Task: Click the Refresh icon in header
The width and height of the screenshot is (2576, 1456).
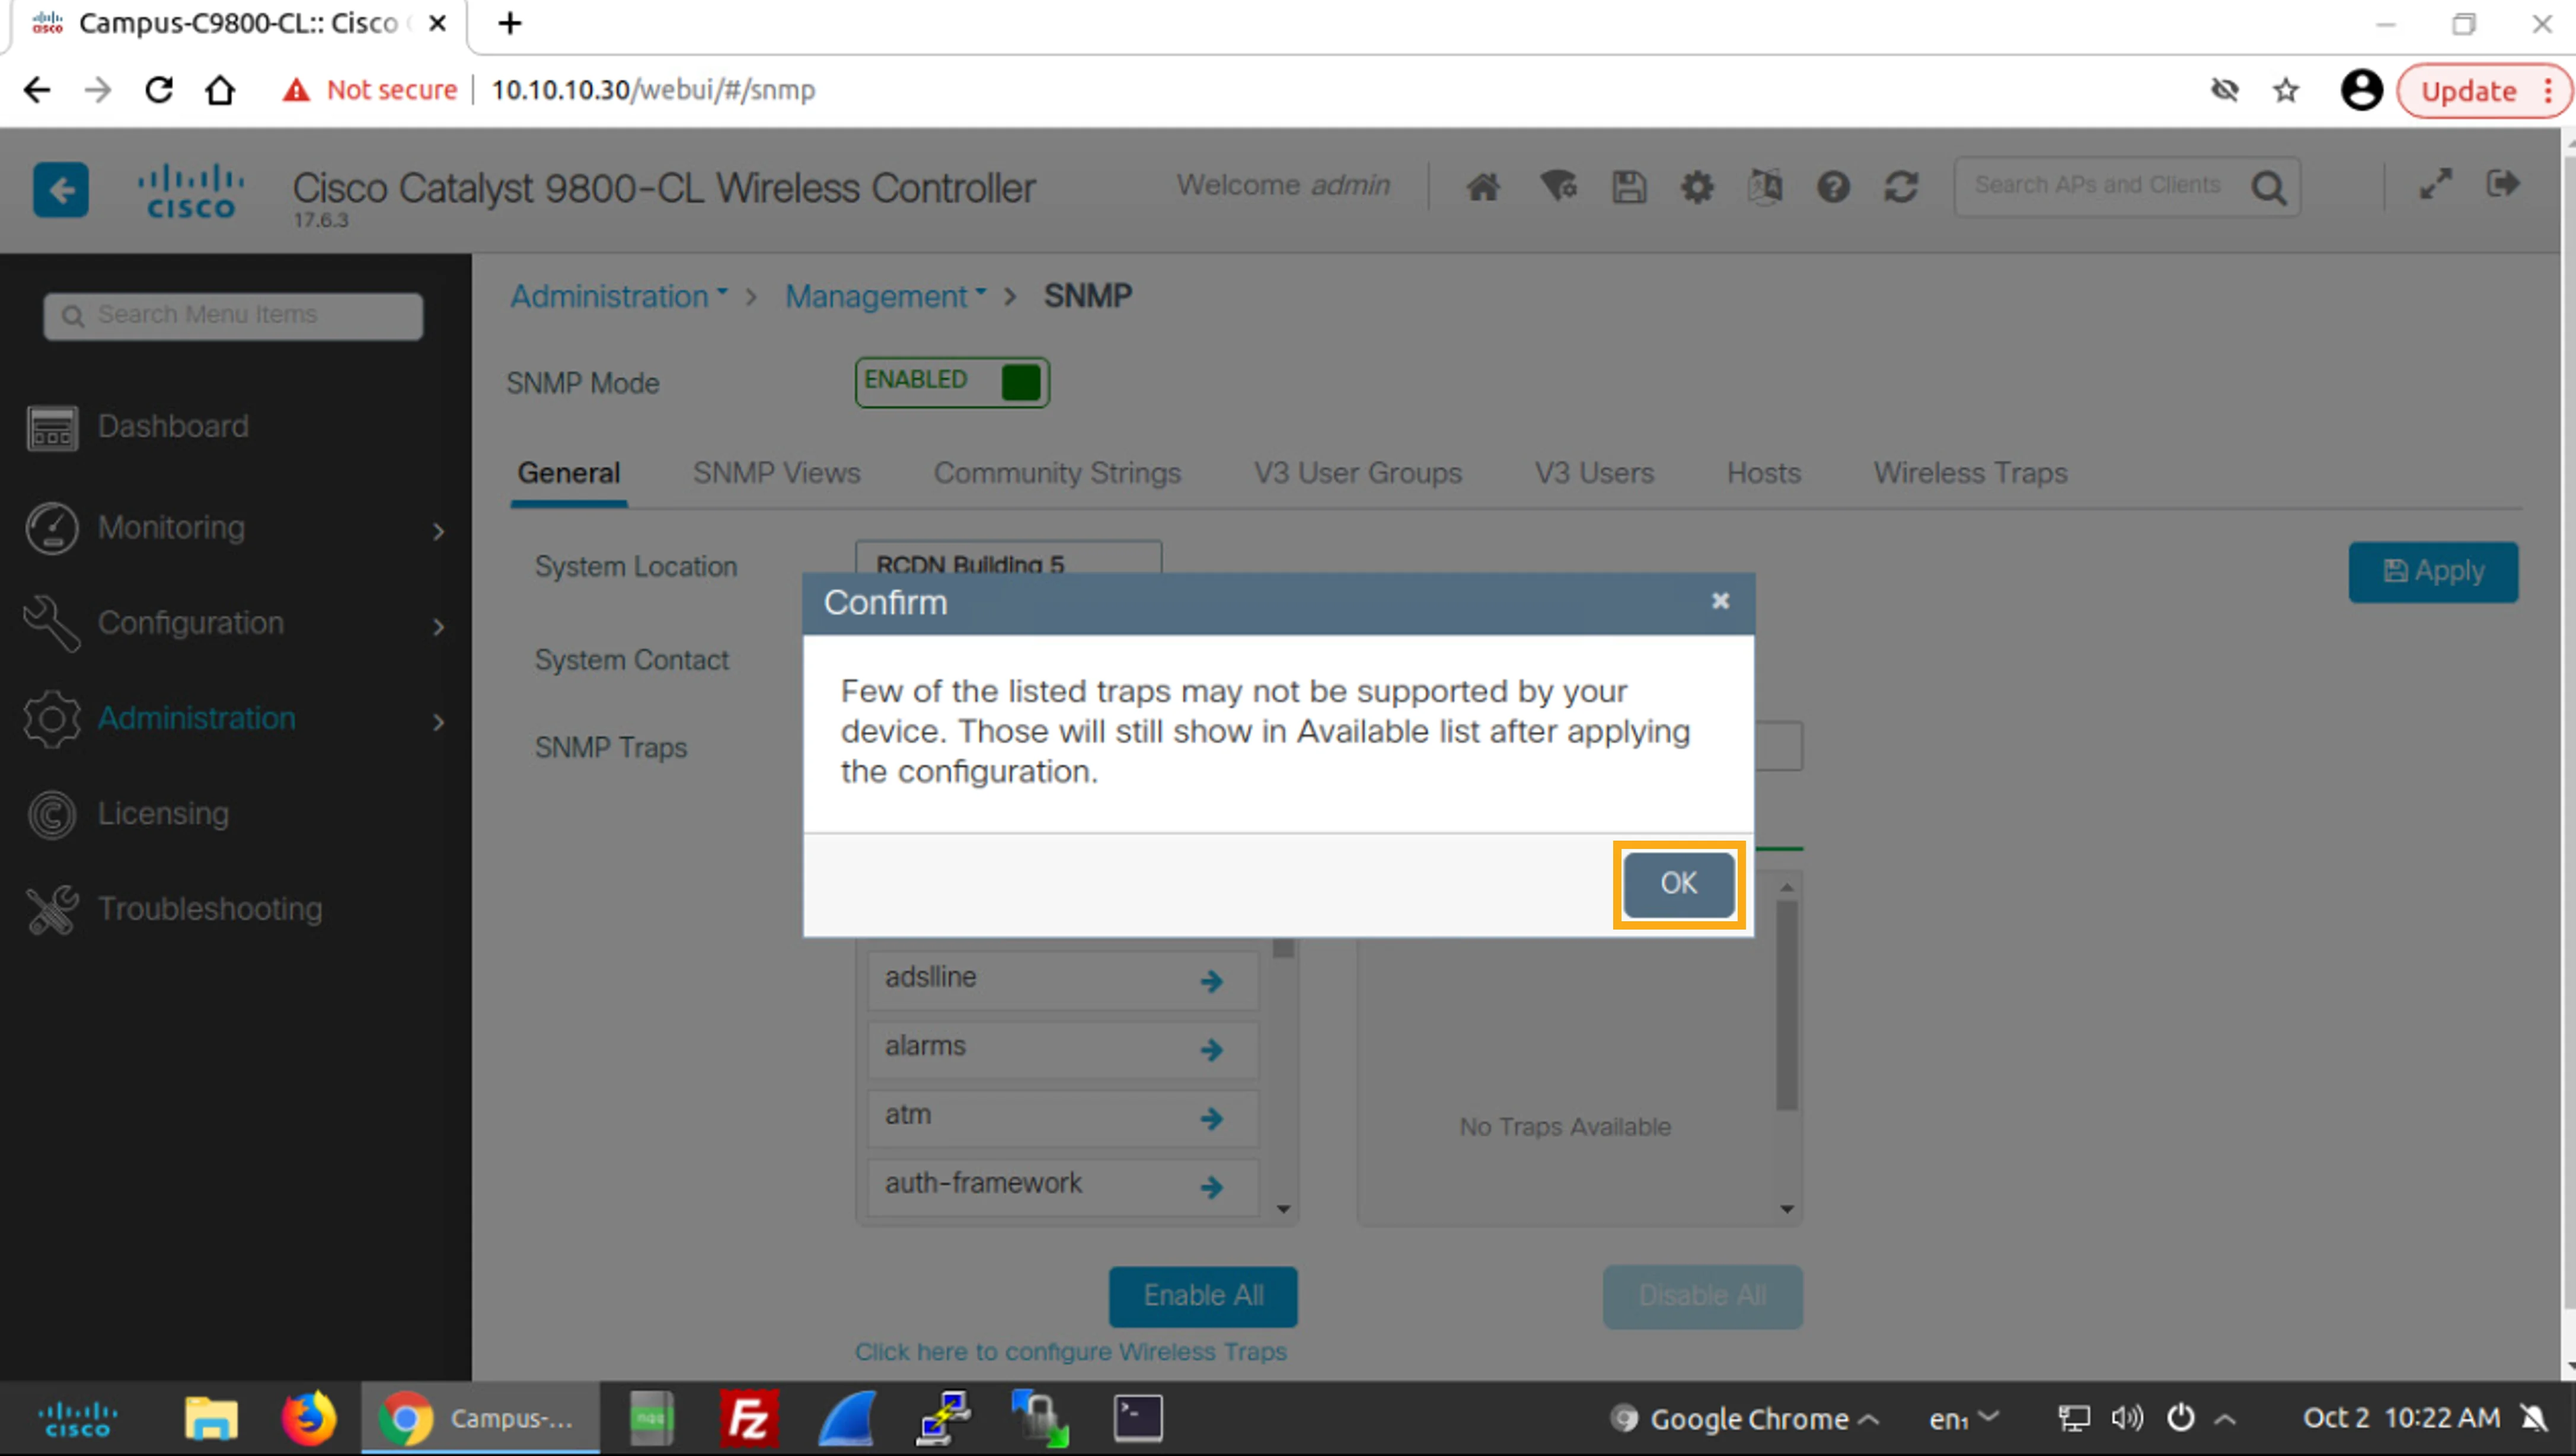Action: 1900,187
